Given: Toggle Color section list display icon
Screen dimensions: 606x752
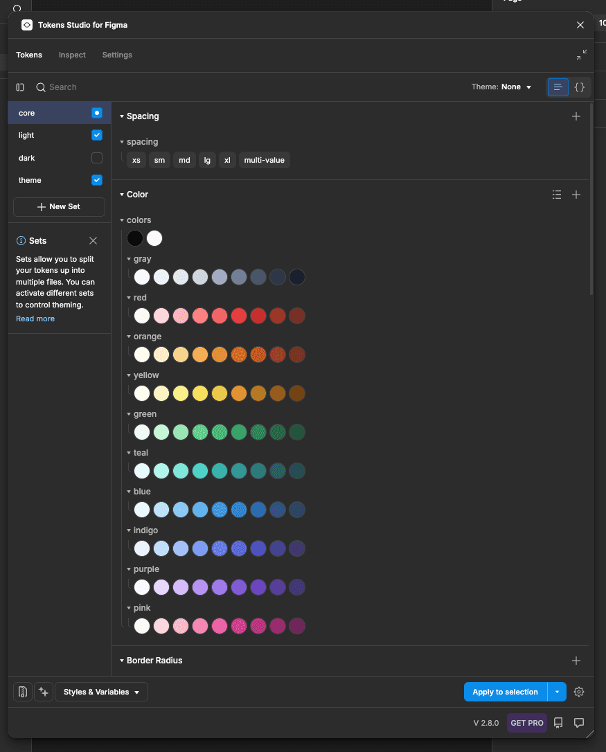Looking at the screenshot, I should tap(557, 195).
